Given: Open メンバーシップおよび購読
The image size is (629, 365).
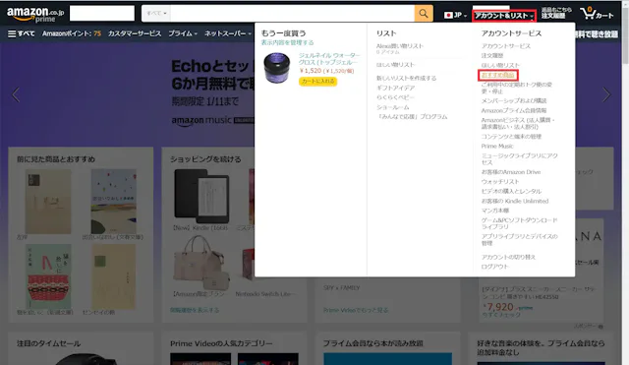Looking at the screenshot, I should [514, 100].
